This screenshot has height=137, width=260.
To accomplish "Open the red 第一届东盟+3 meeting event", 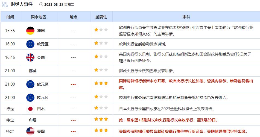I will pyautogui.click(x=168, y=120).
